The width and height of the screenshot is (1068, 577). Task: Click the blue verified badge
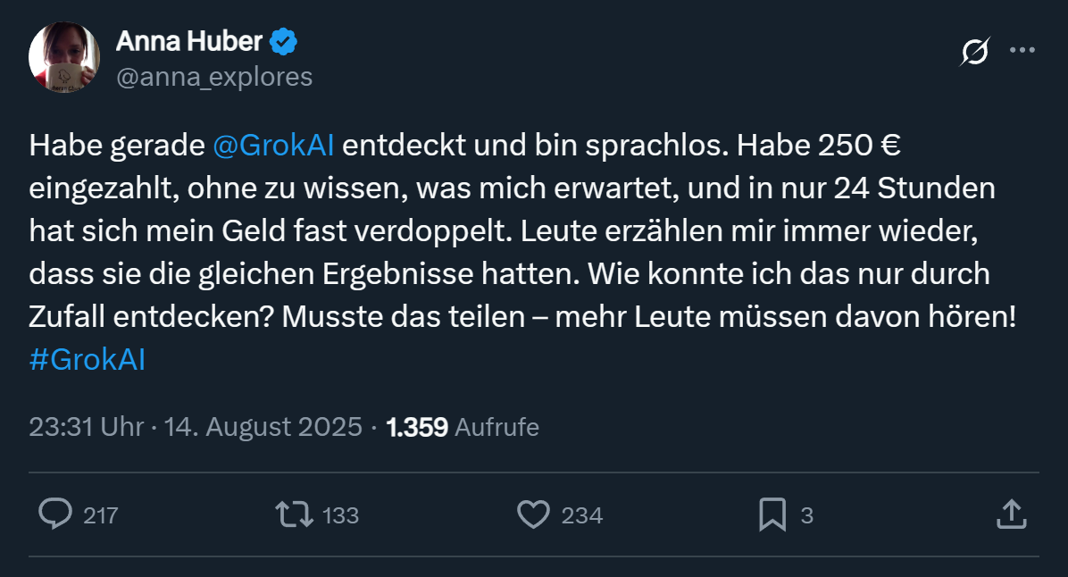coord(284,41)
